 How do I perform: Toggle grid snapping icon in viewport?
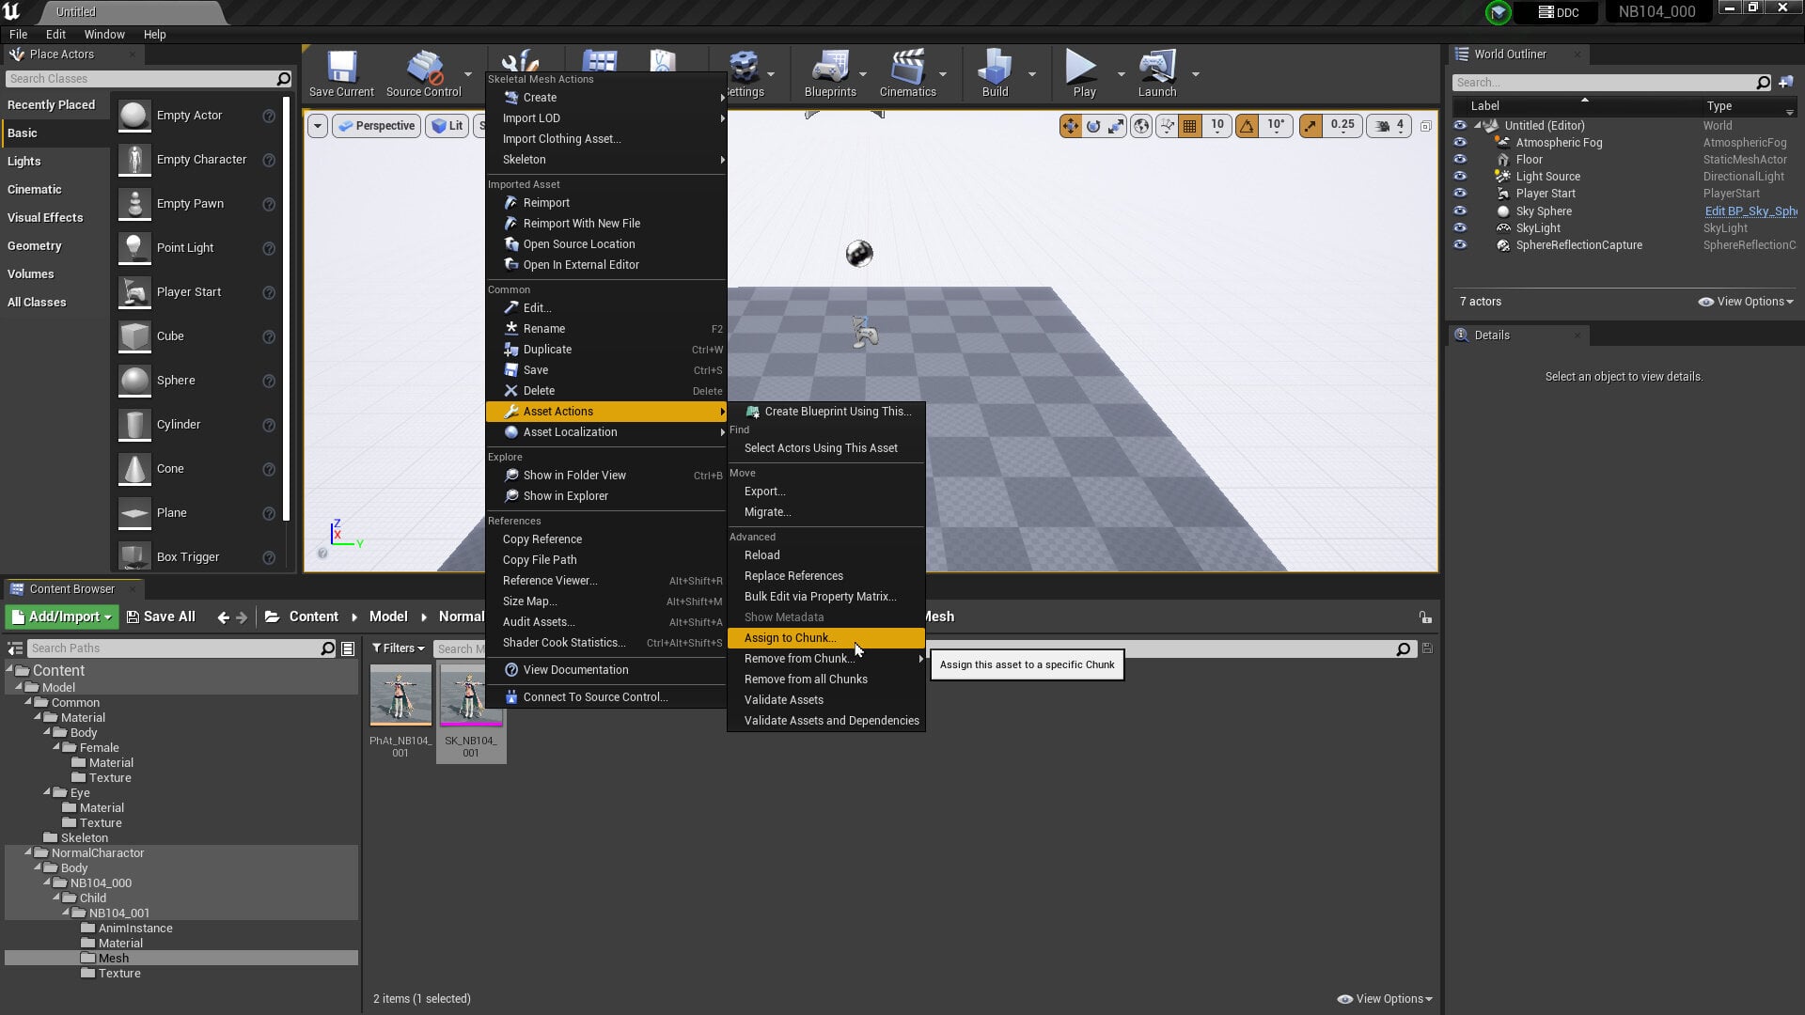click(1189, 126)
